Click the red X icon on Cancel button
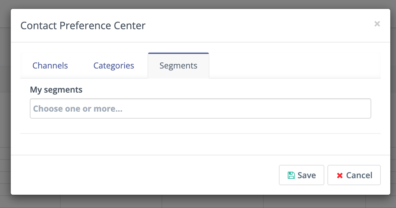 (340, 175)
